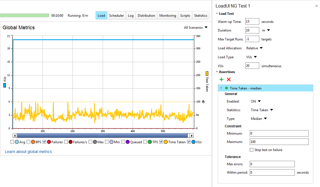Click the yellow Time Taken legend circle
Image resolution: width=320 pixels, height=187 pixels.
(x=165, y=142)
